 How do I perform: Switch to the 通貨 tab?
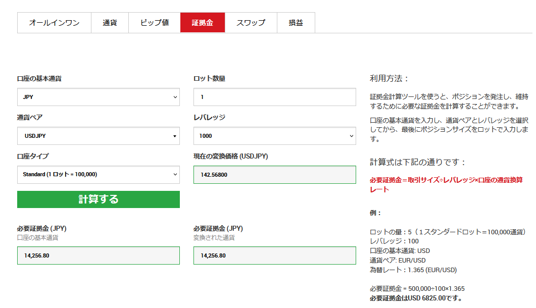[110, 23]
